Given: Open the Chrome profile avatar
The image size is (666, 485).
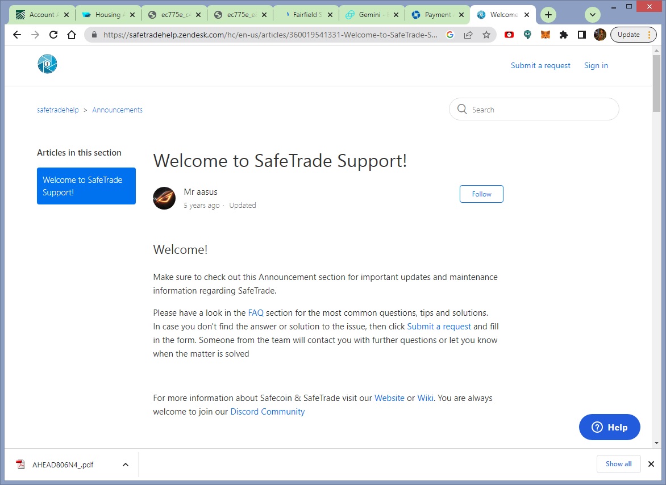Looking at the screenshot, I should pos(600,35).
